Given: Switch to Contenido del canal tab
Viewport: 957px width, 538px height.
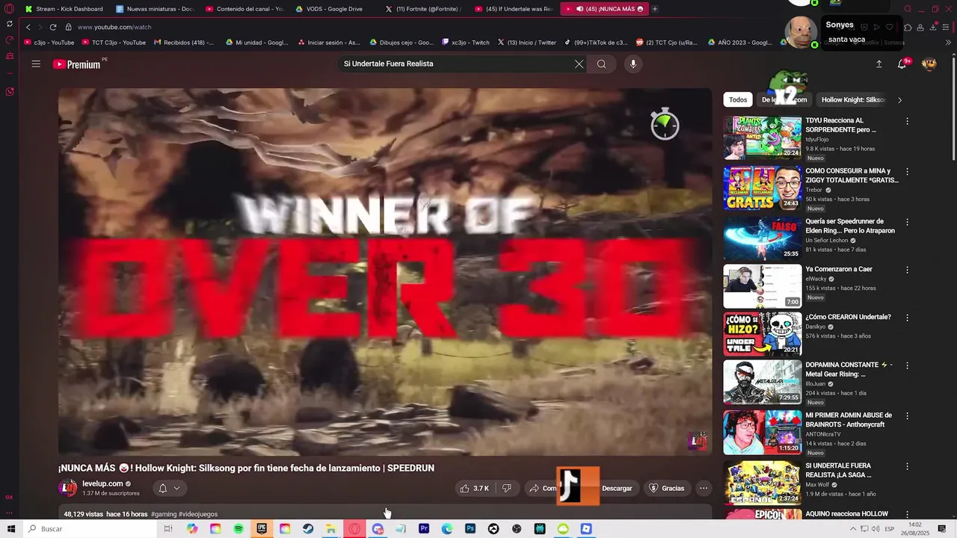Looking at the screenshot, I should pyautogui.click(x=244, y=9).
